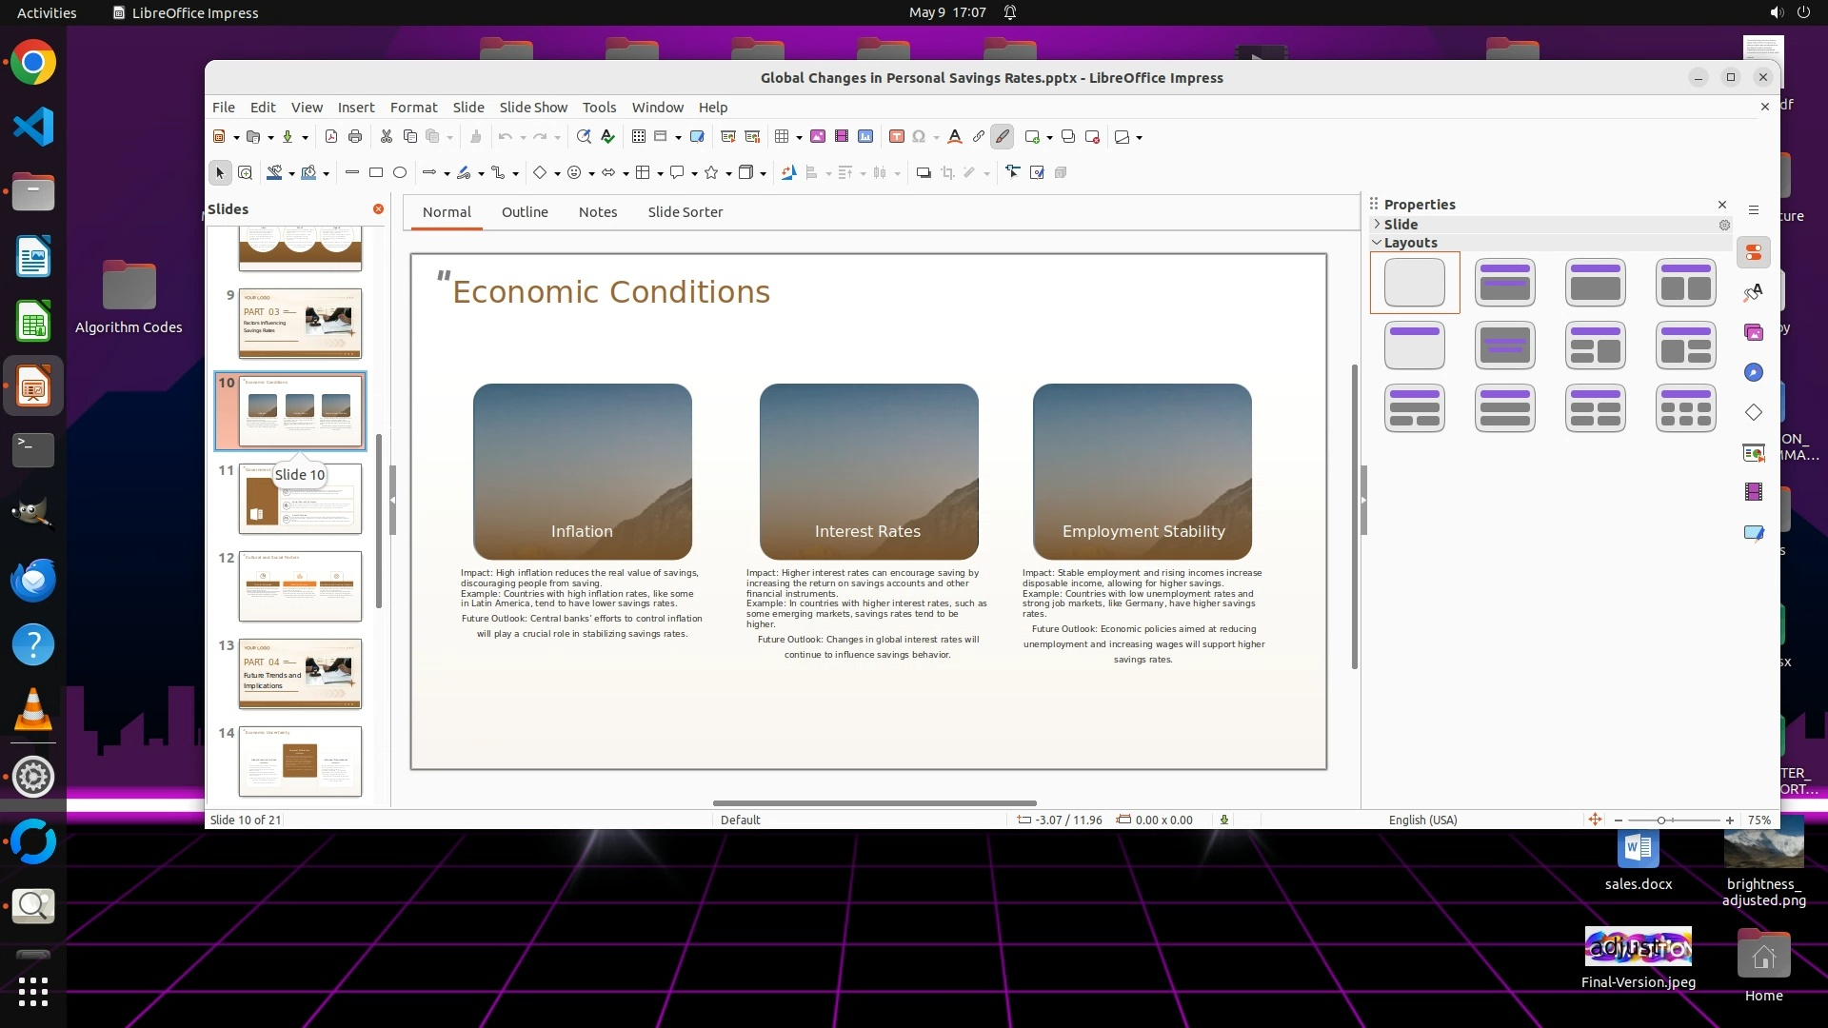Click the Print icon
This screenshot has width=1828, height=1028.
point(355,137)
